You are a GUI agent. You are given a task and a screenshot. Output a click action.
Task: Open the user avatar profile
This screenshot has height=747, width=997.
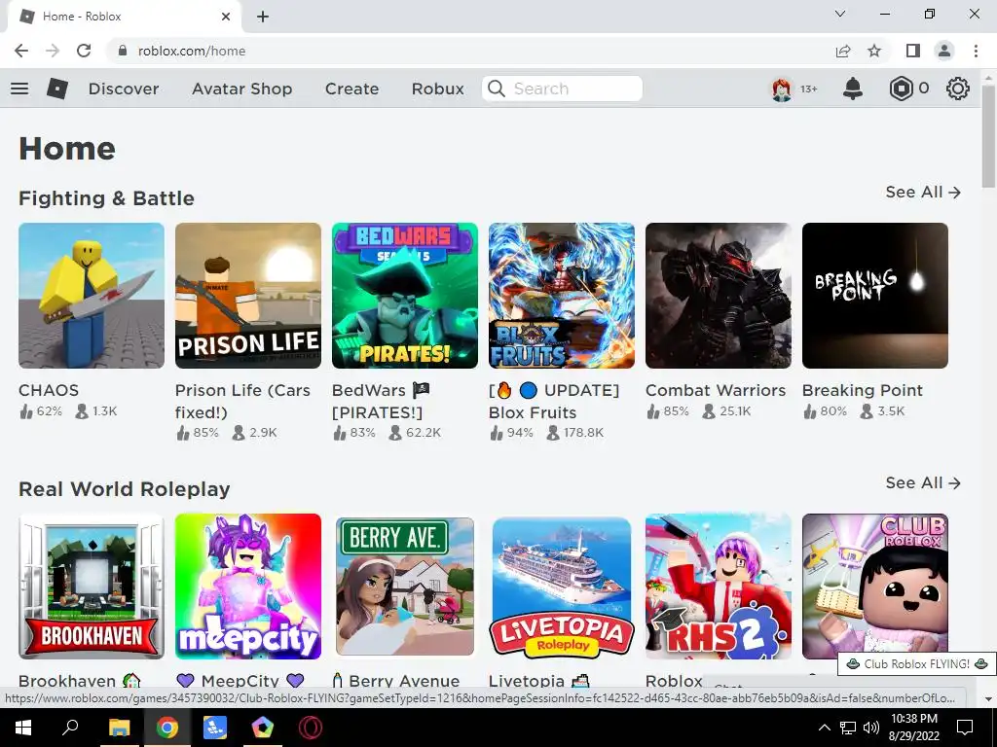782,89
